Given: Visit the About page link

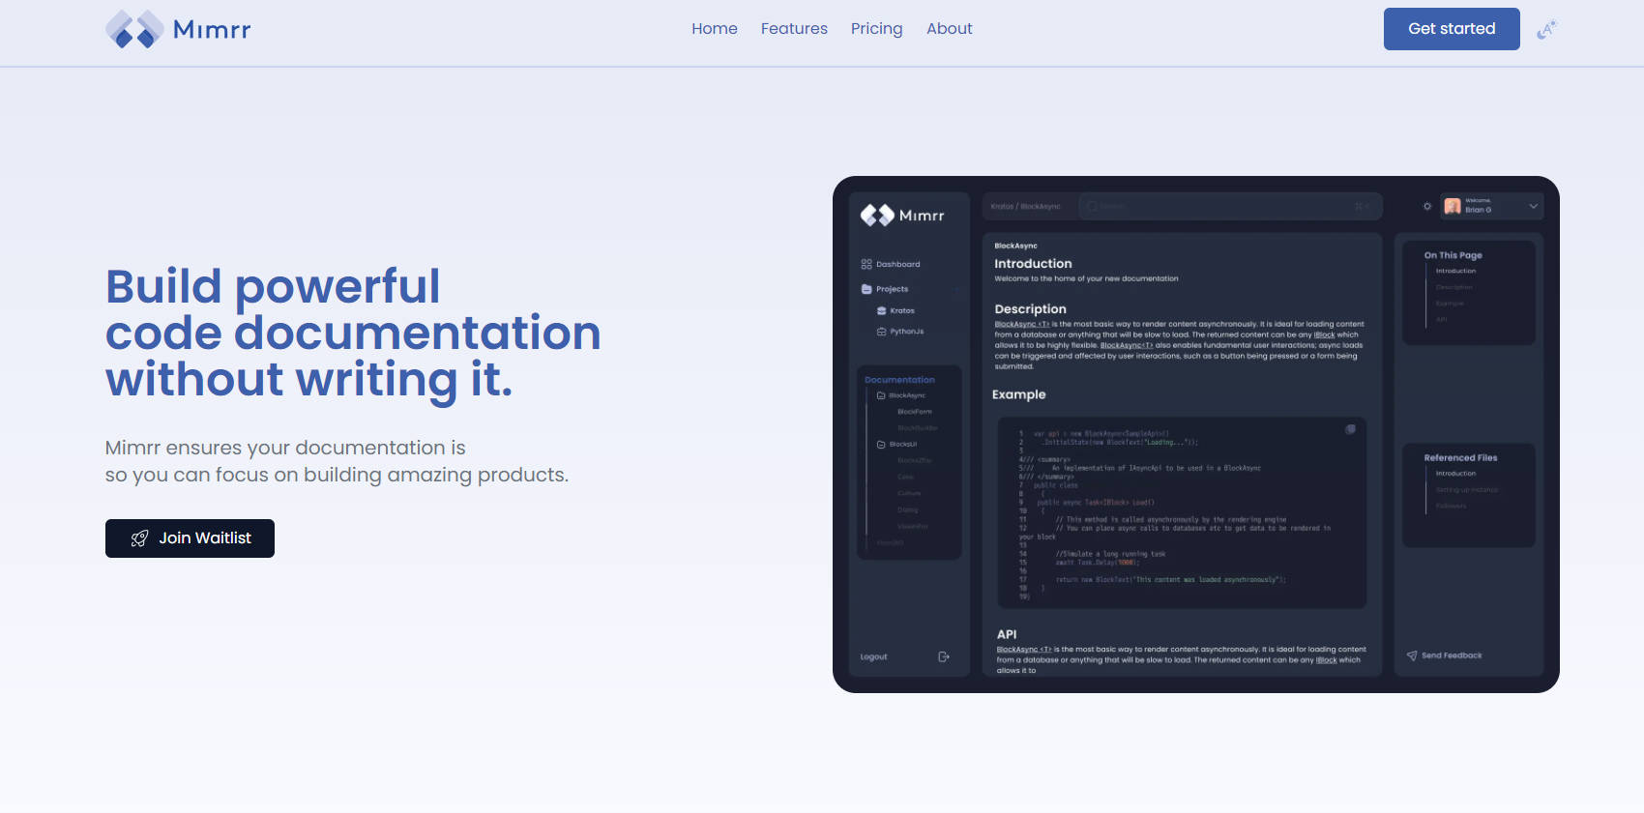Looking at the screenshot, I should coord(949,29).
